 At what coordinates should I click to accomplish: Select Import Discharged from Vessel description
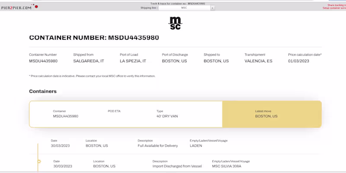click(177, 166)
